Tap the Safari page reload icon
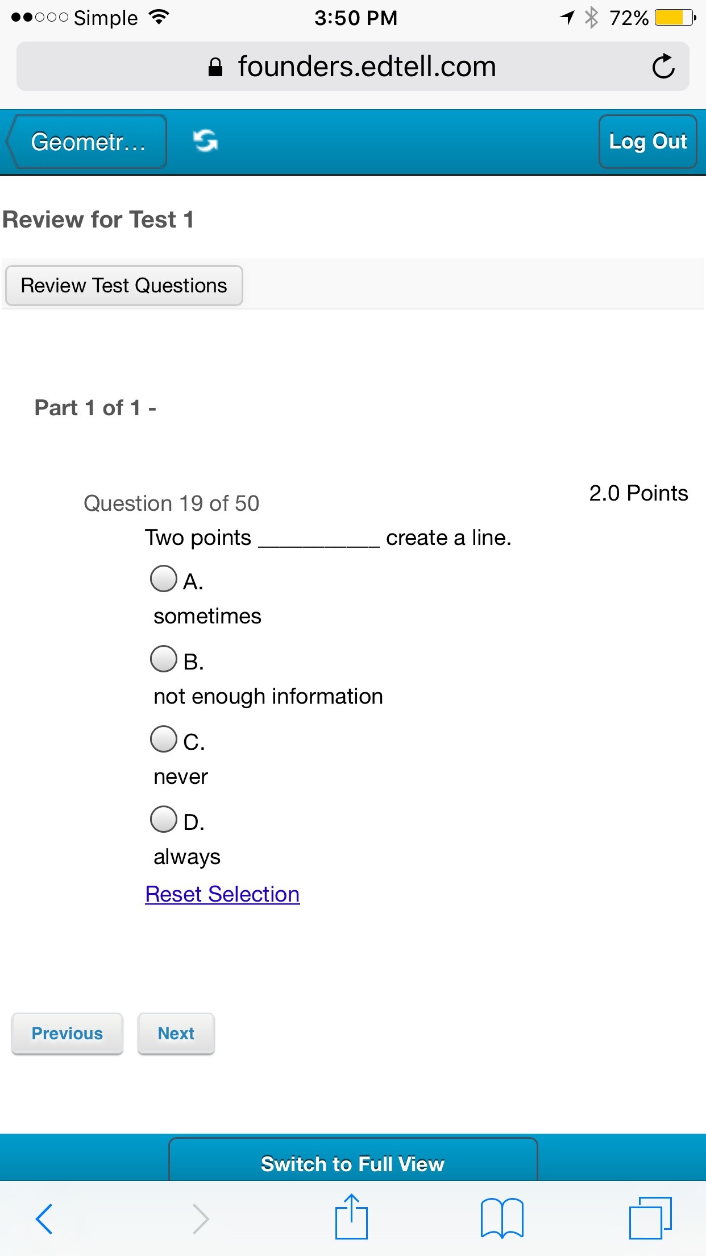This screenshot has height=1256, width=706. [x=663, y=67]
